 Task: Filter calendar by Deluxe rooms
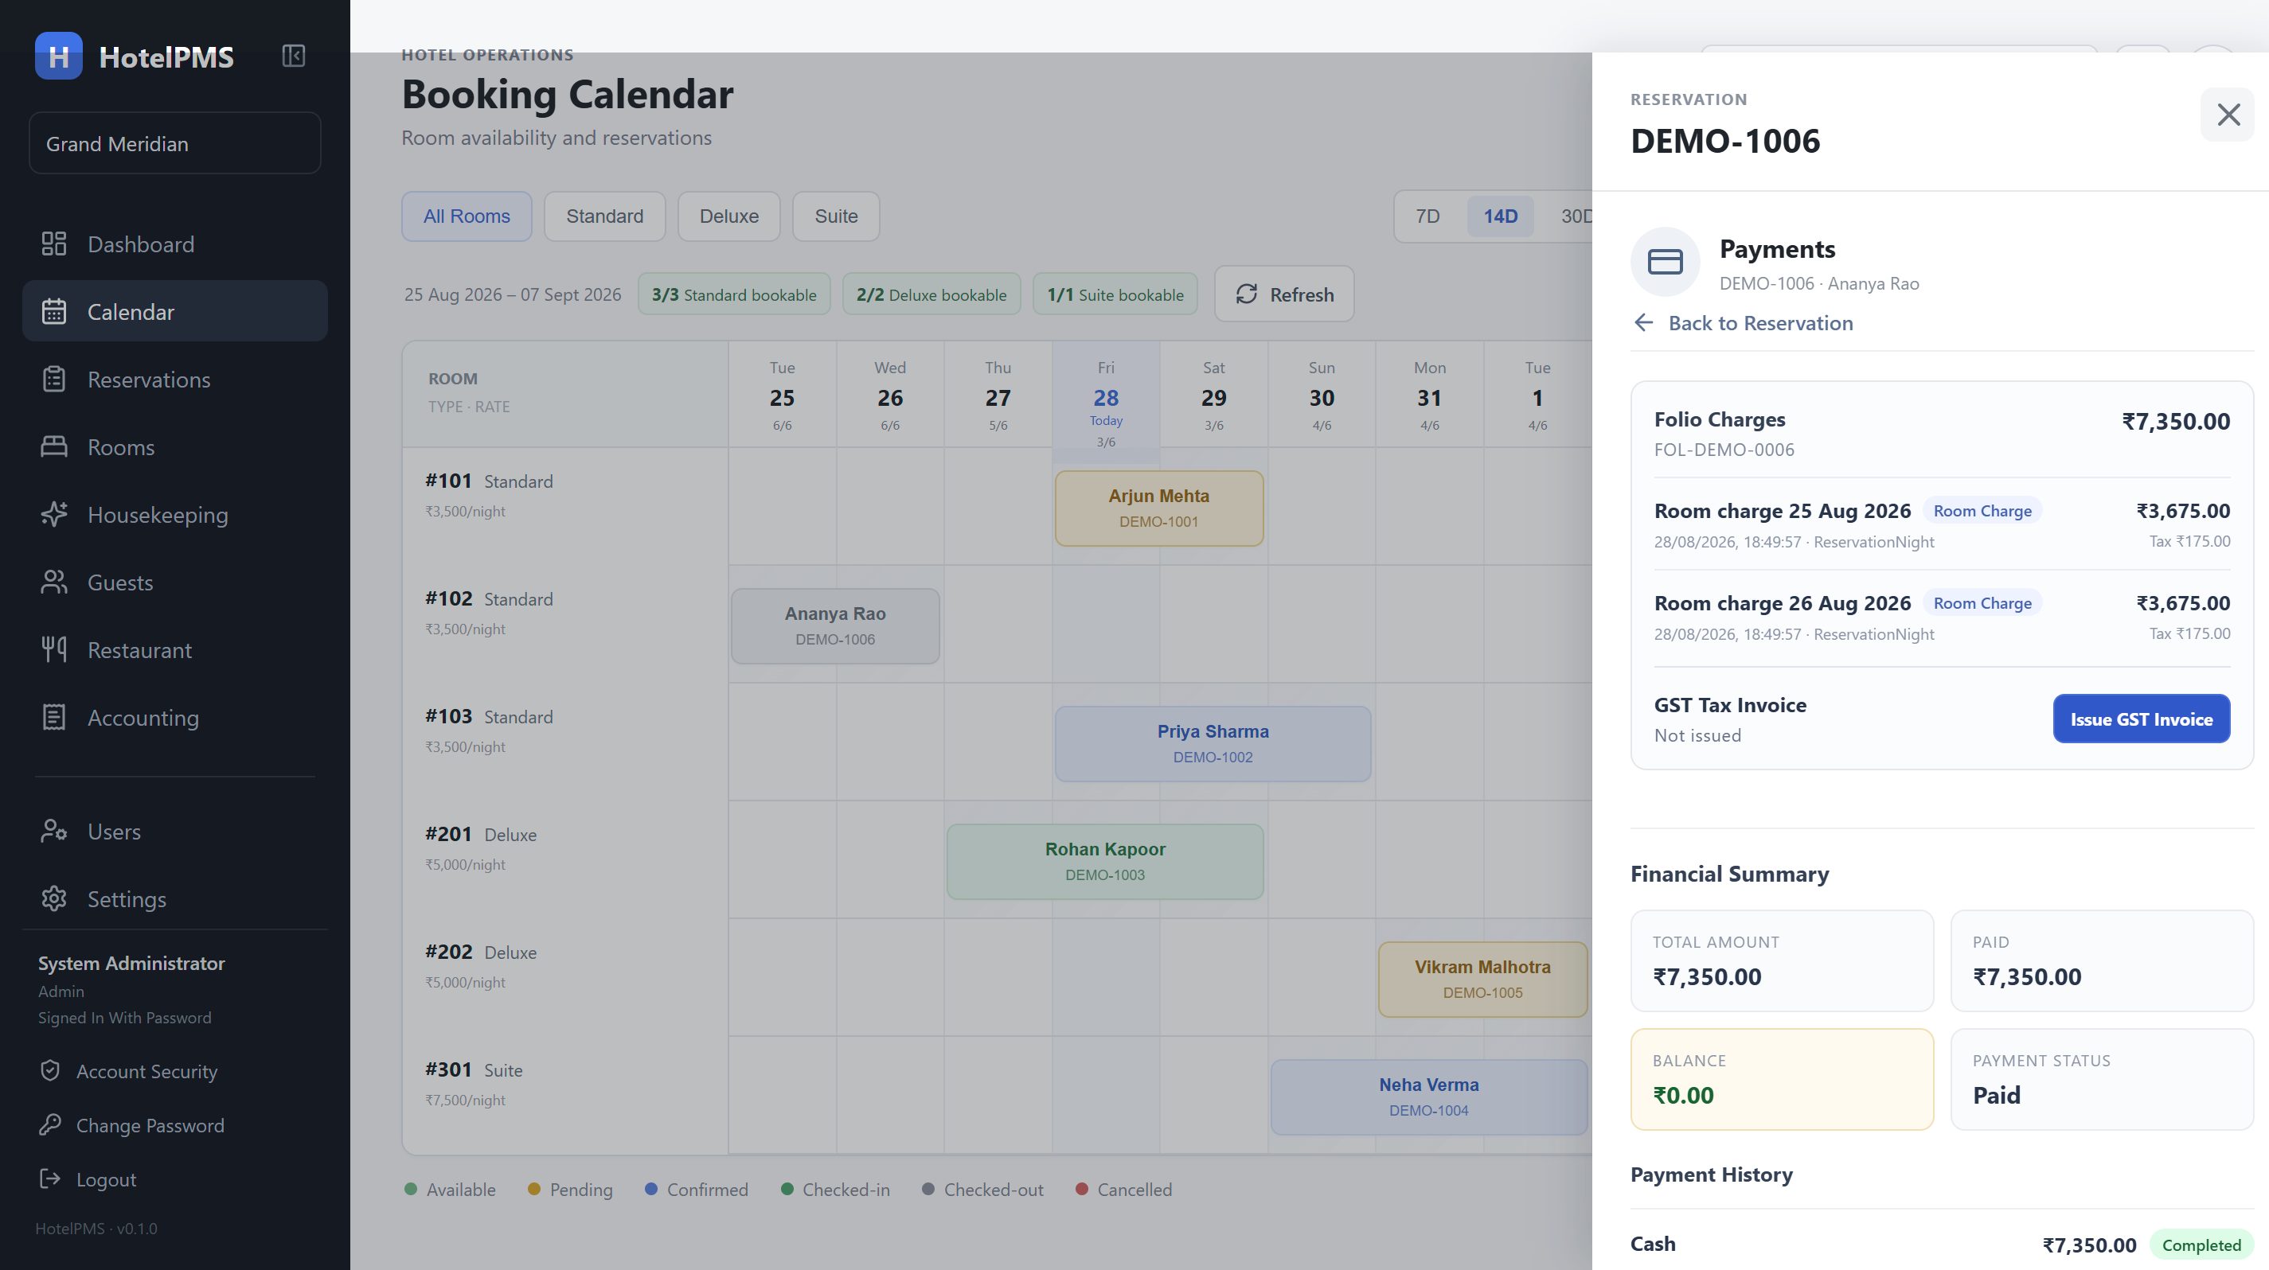pyautogui.click(x=728, y=216)
